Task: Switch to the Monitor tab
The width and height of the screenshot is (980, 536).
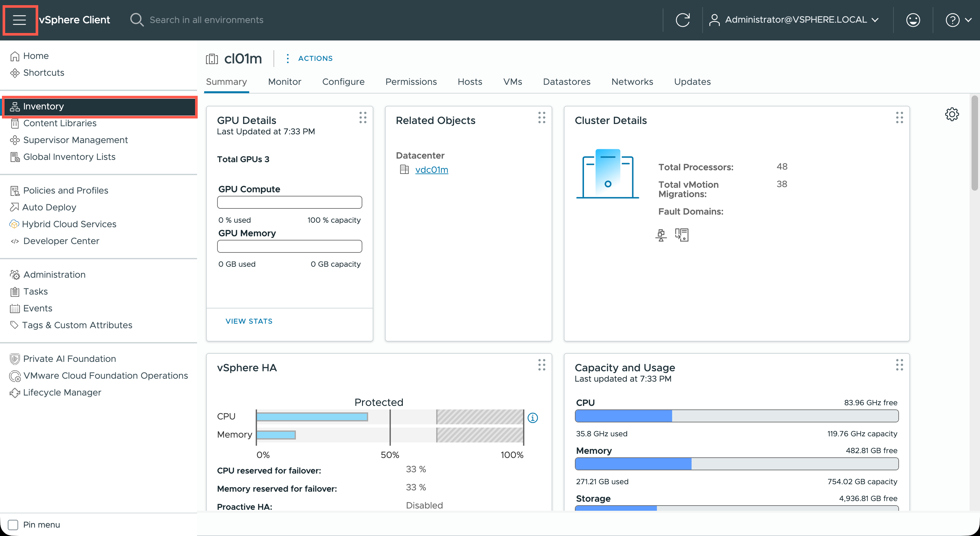Action: [284, 82]
